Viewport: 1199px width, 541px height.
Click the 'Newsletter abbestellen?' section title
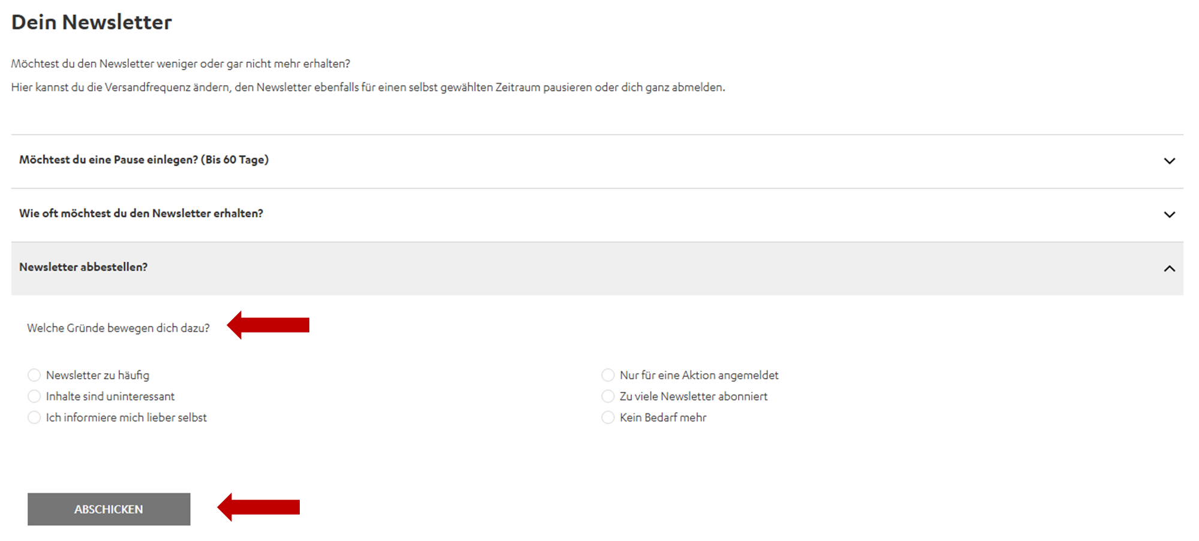pyautogui.click(x=83, y=267)
